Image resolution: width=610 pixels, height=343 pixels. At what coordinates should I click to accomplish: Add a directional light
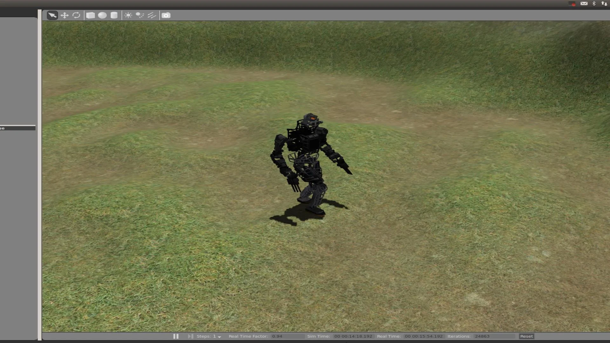click(x=152, y=15)
